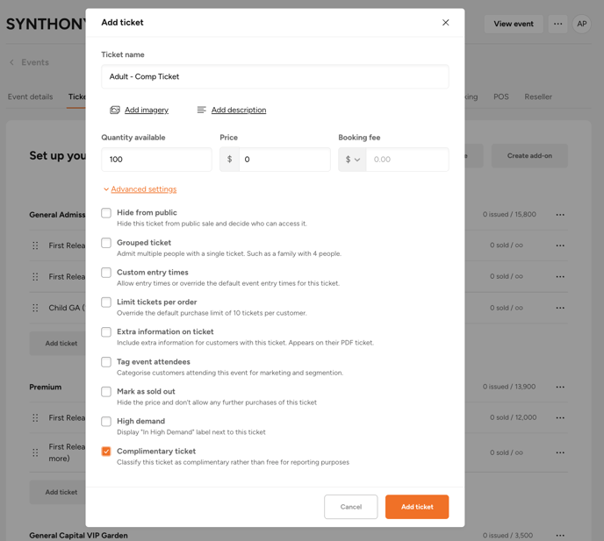
Task: Click the AP user avatar
Action: (581, 25)
